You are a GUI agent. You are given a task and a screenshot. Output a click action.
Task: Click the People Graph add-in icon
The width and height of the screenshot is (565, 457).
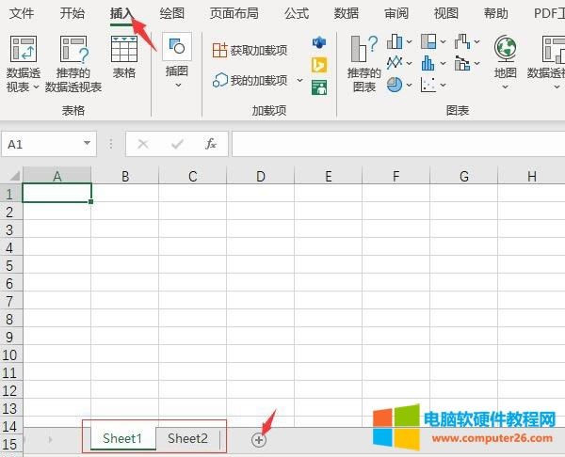click(x=319, y=87)
